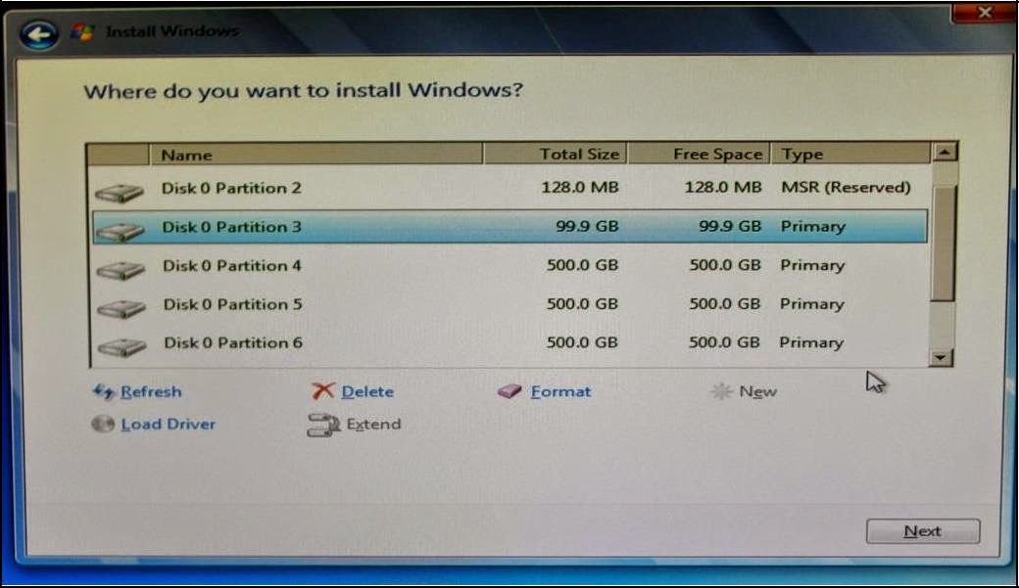Click the disk icon for Disk 0 Partition 5
The height and width of the screenshot is (588, 1019).
(121, 308)
